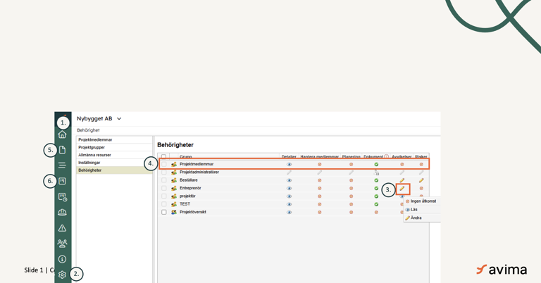Choose 'Ingen åtkomst' from the permission popup
Screen dimensions: 541x283
(x=423, y=201)
